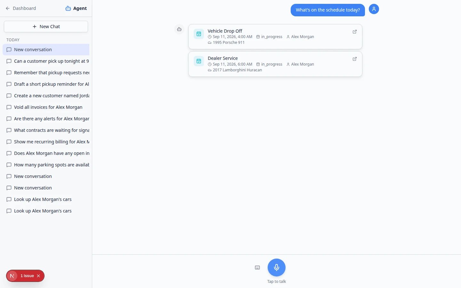Switch to keyboard input mode

[x=257, y=268]
